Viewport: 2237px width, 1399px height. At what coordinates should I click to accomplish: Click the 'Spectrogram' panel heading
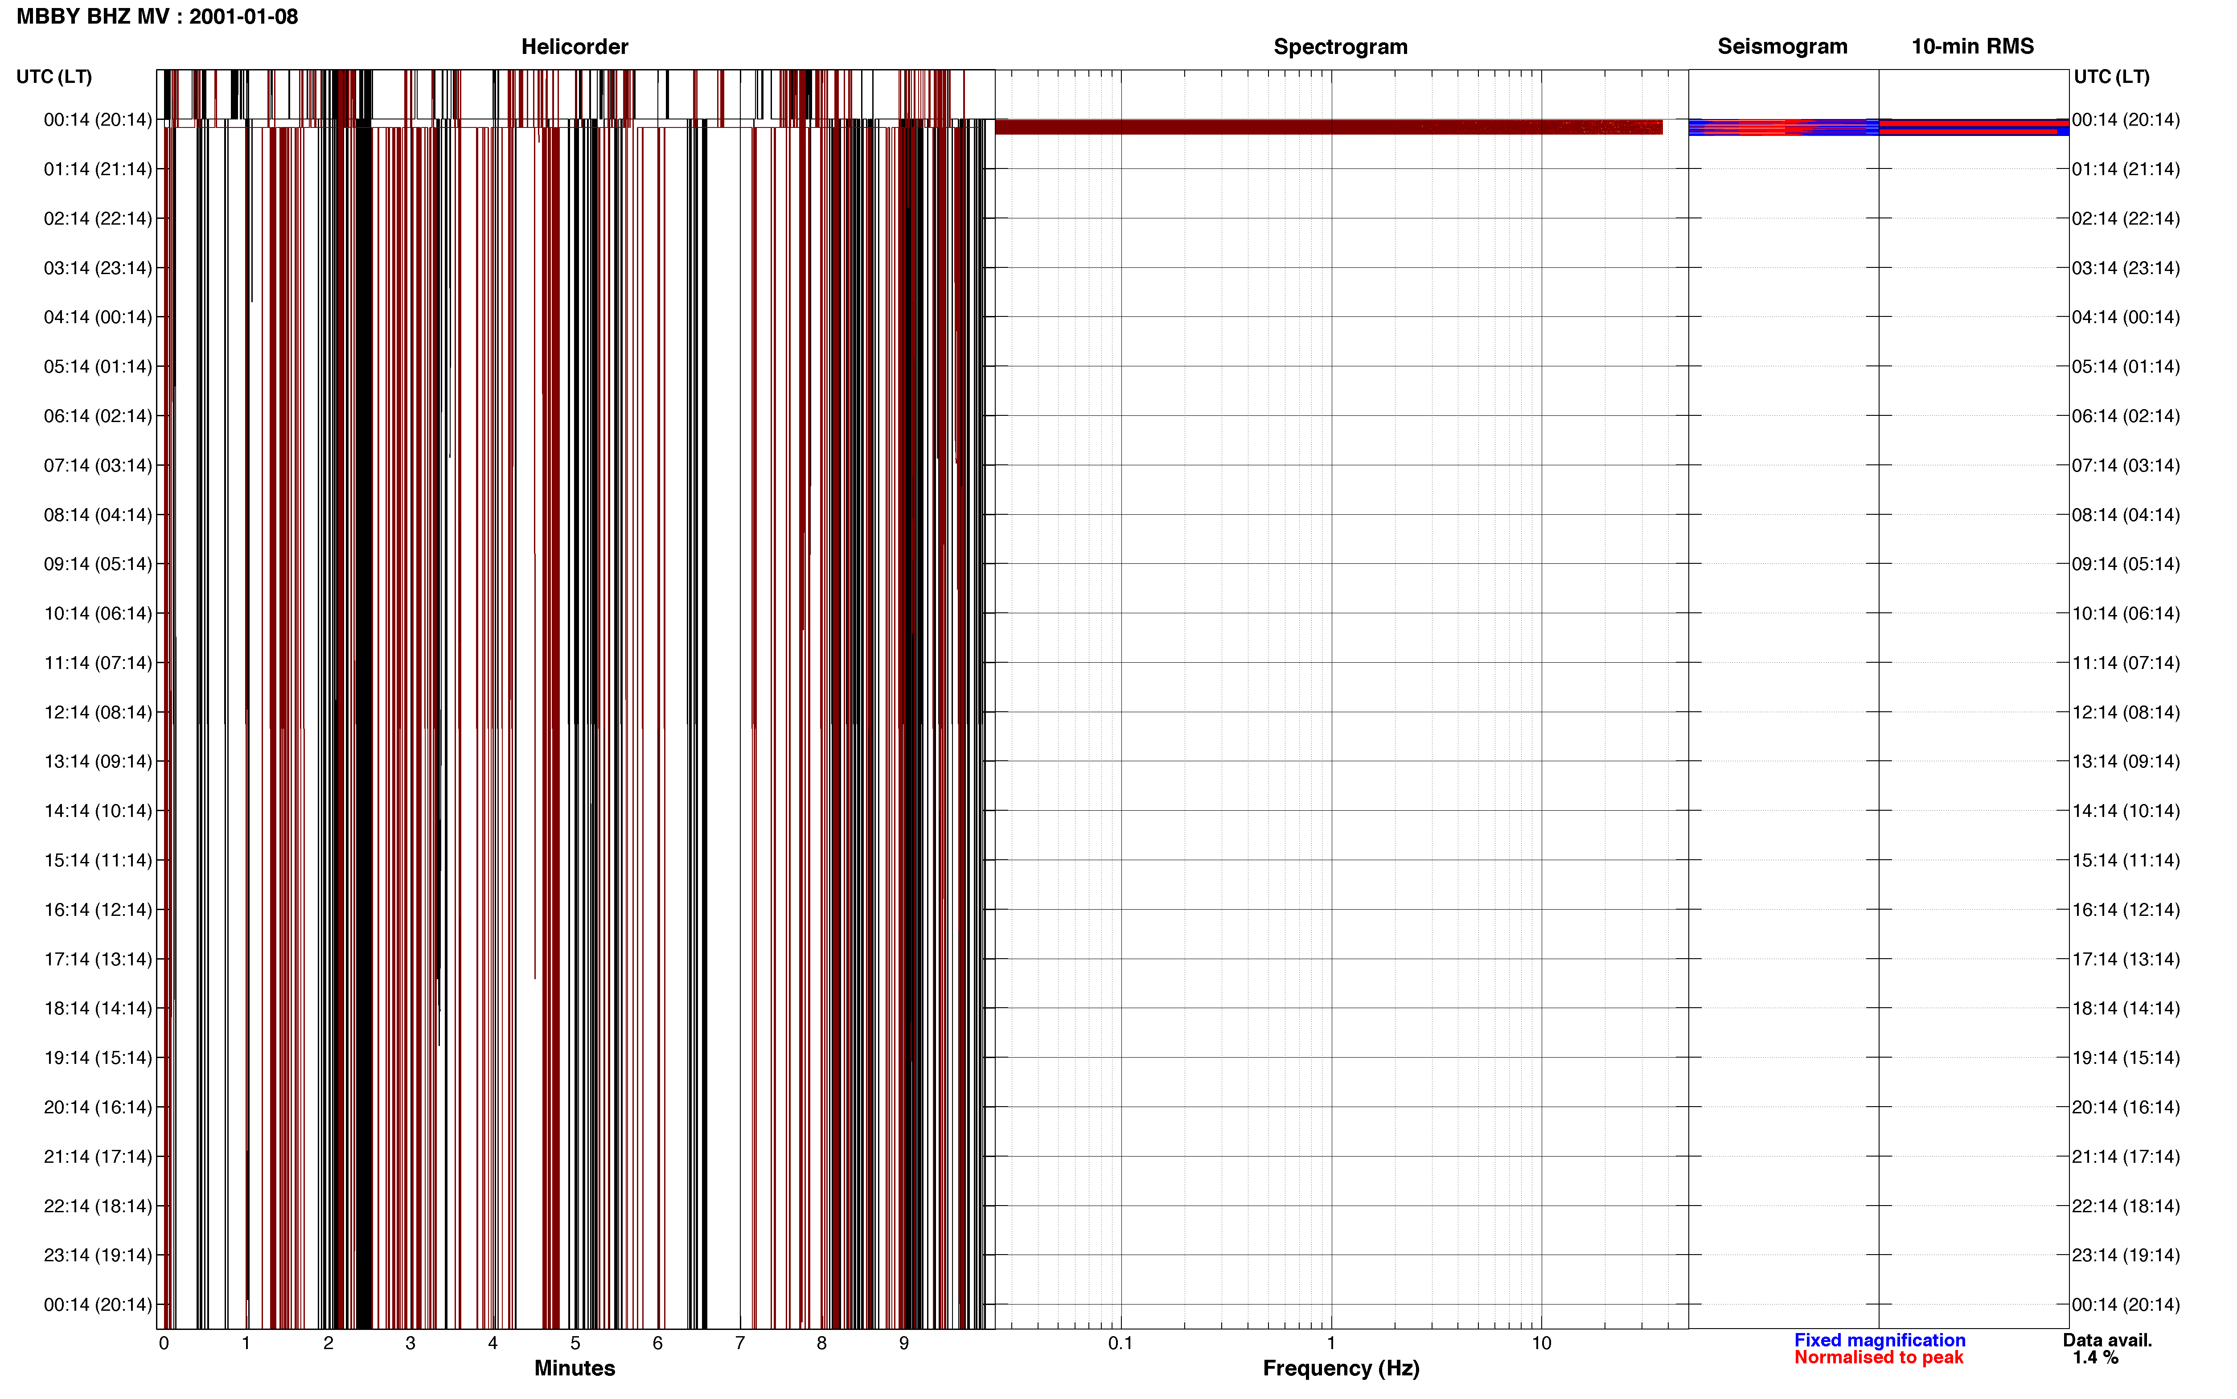click(1341, 46)
